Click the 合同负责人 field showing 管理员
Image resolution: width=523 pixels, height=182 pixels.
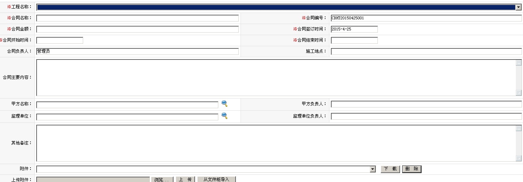137,51
